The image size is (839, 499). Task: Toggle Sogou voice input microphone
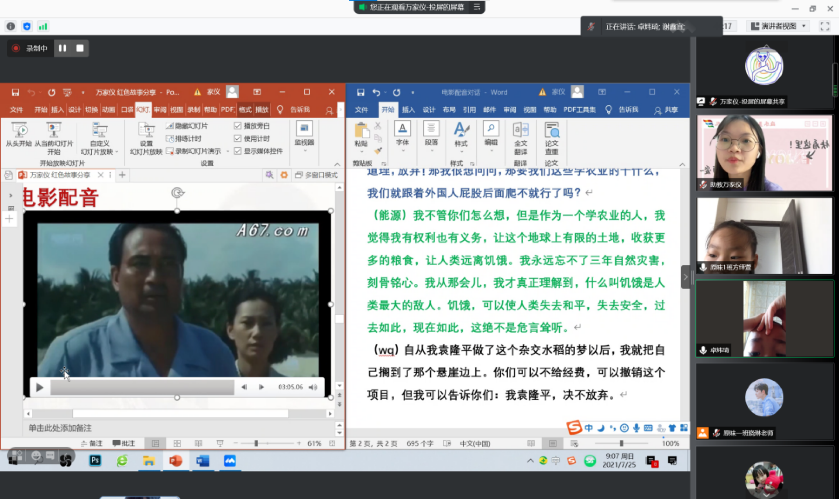coord(636,428)
